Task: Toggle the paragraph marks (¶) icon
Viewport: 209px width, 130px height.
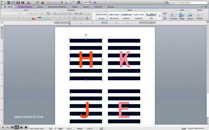Action: (62, 2)
